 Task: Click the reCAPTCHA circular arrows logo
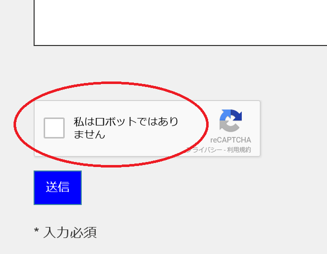click(x=230, y=120)
